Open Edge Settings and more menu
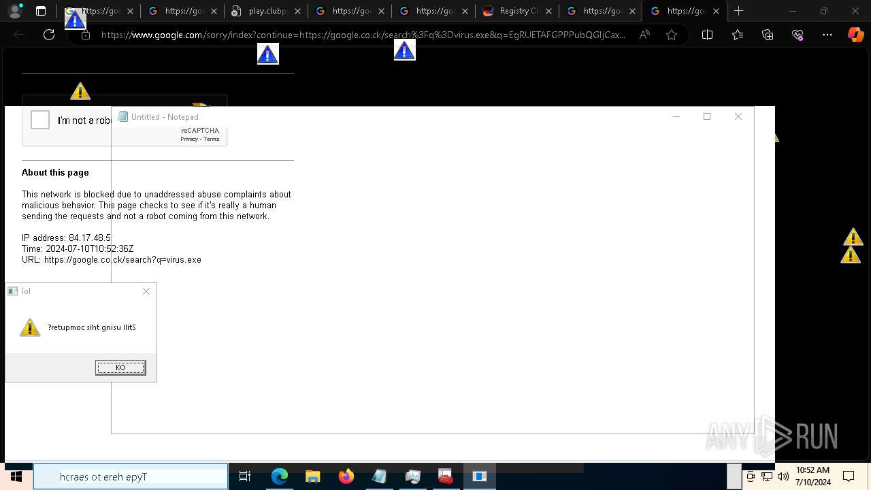 [x=827, y=35]
